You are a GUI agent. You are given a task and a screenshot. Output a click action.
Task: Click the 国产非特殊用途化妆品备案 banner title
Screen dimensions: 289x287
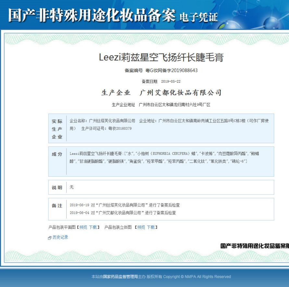point(92,16)
